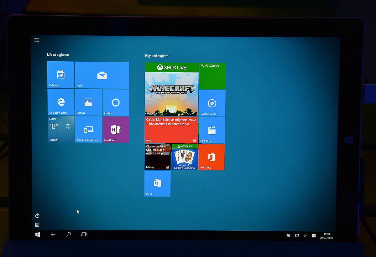Open the Calendar tile

(x=60, y=75)
